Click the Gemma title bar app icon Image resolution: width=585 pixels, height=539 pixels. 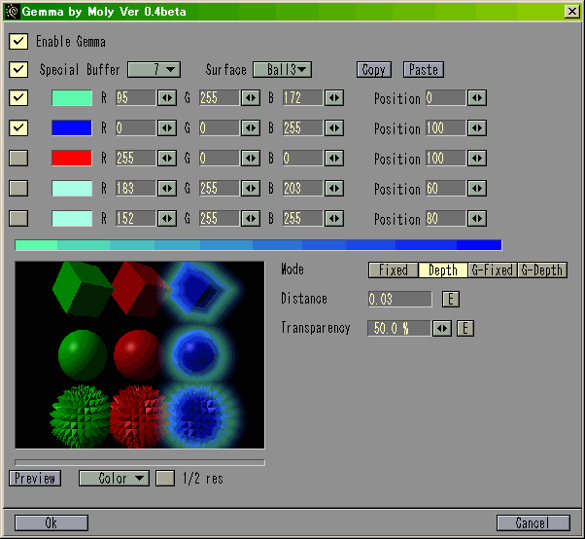[x=12, y=12]
